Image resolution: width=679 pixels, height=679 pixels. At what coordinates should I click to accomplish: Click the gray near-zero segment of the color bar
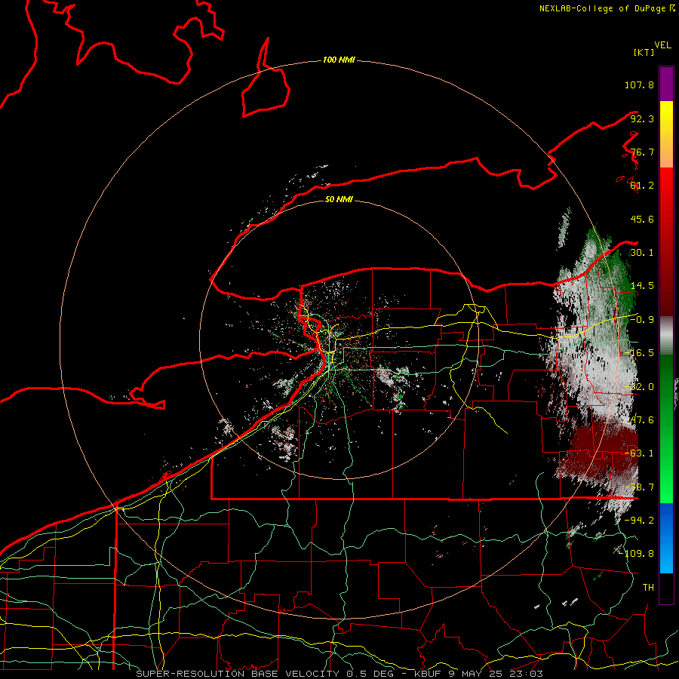pos(666,336)
